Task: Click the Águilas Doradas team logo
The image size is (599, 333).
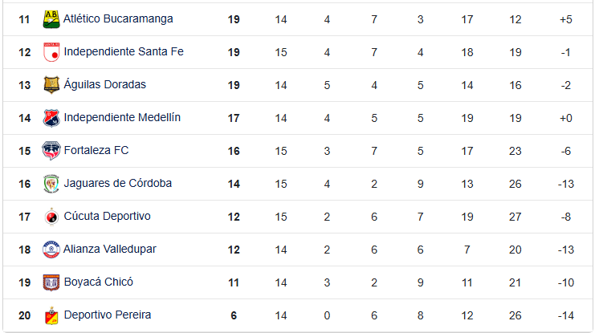Action: pos(51,85)
